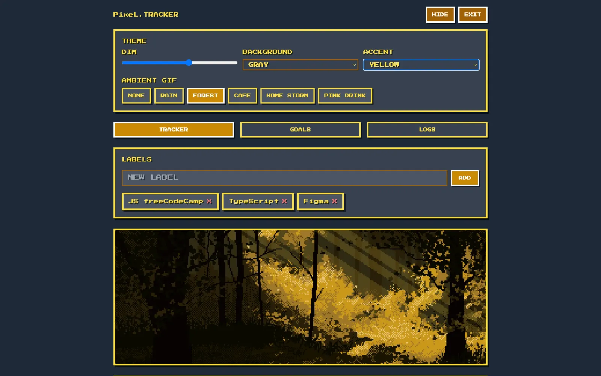Click the EXIT button

[x=473, y=15]
